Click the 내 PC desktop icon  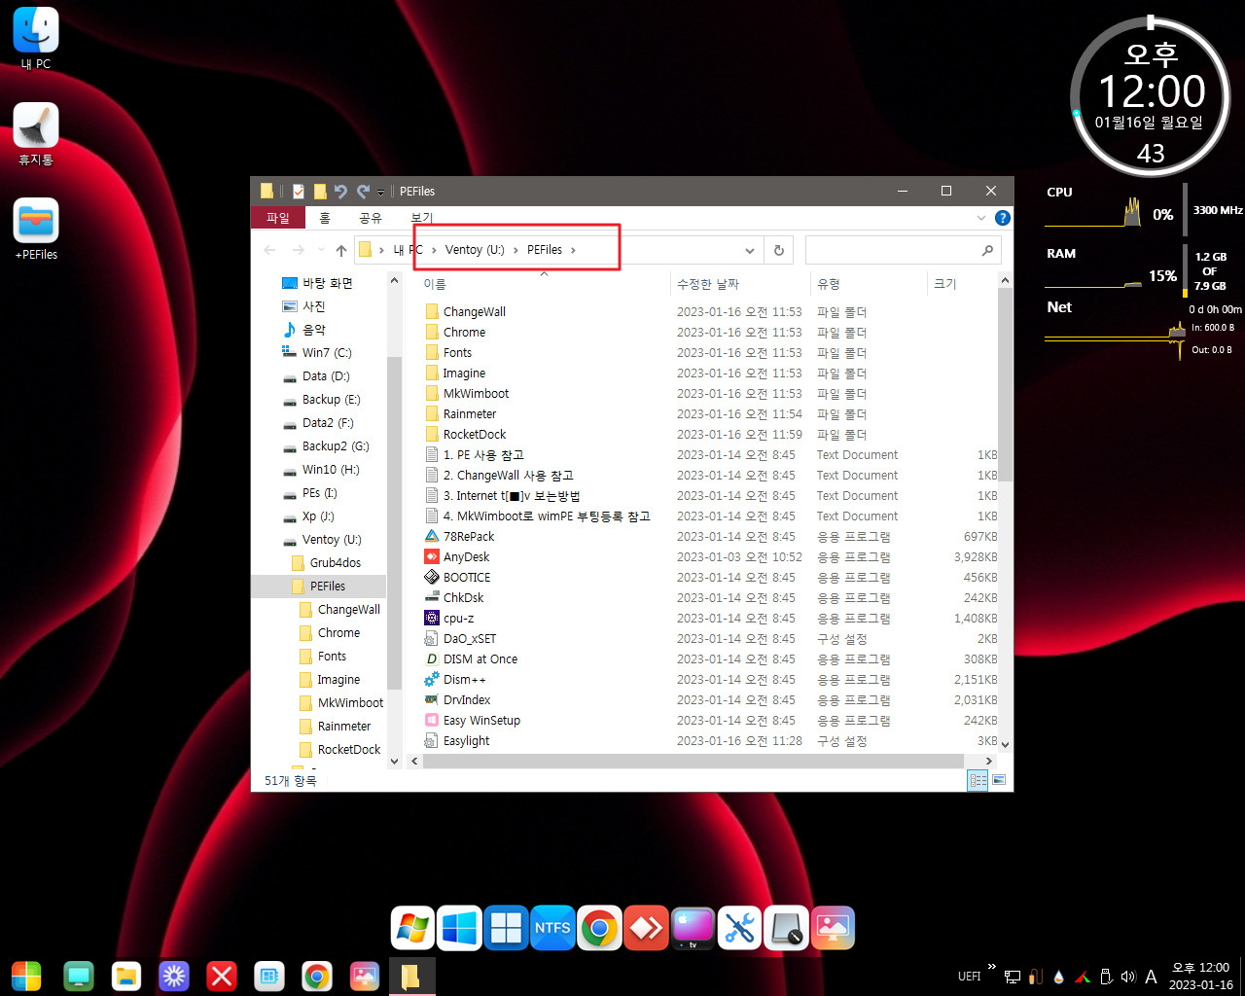[x=36, y=39]
